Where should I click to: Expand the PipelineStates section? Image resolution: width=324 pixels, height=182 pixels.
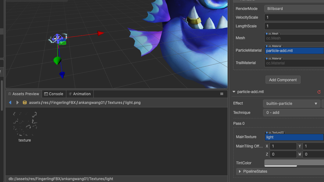[240, 171]
